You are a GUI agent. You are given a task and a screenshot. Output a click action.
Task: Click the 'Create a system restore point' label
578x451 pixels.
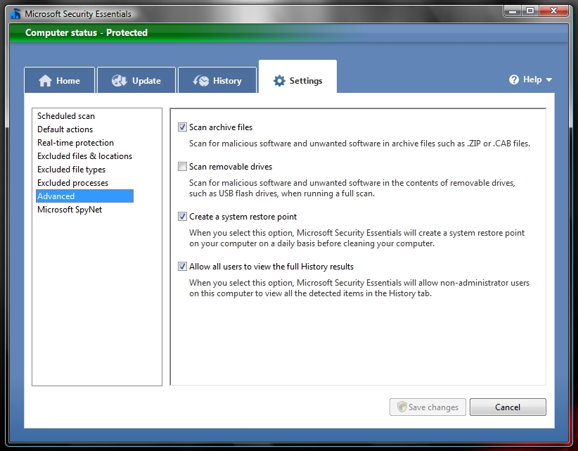tap(243, 217)
